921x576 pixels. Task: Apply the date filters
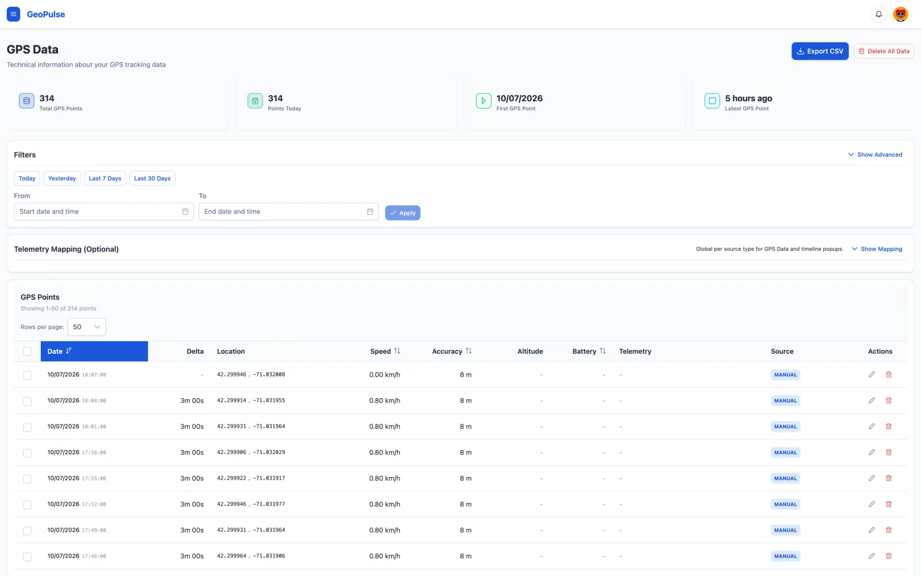pos(402,213)
